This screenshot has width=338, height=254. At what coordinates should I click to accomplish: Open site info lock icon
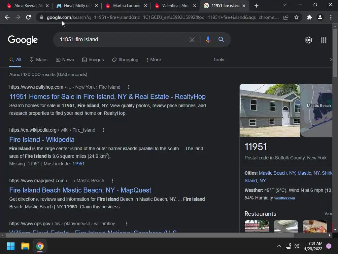click(42, 17)
